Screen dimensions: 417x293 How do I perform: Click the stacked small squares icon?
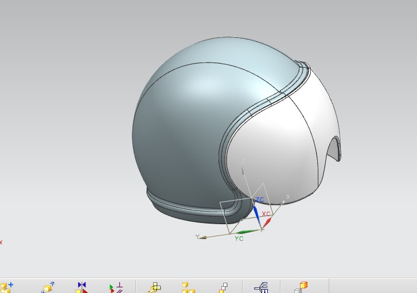coord(223,288)
